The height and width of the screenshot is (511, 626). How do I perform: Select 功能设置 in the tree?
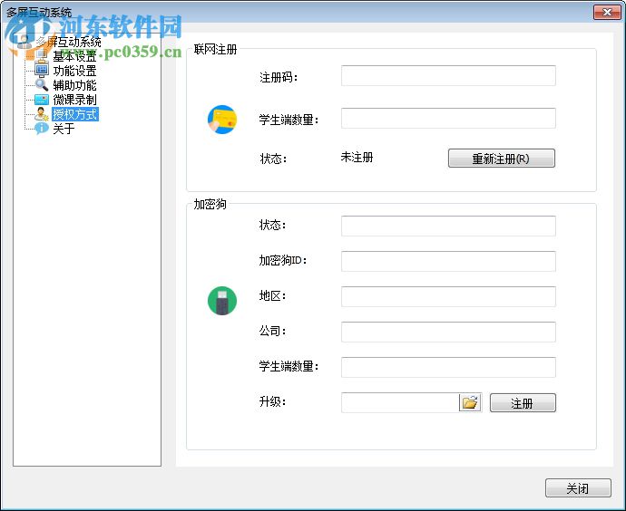tap(74, 71)
